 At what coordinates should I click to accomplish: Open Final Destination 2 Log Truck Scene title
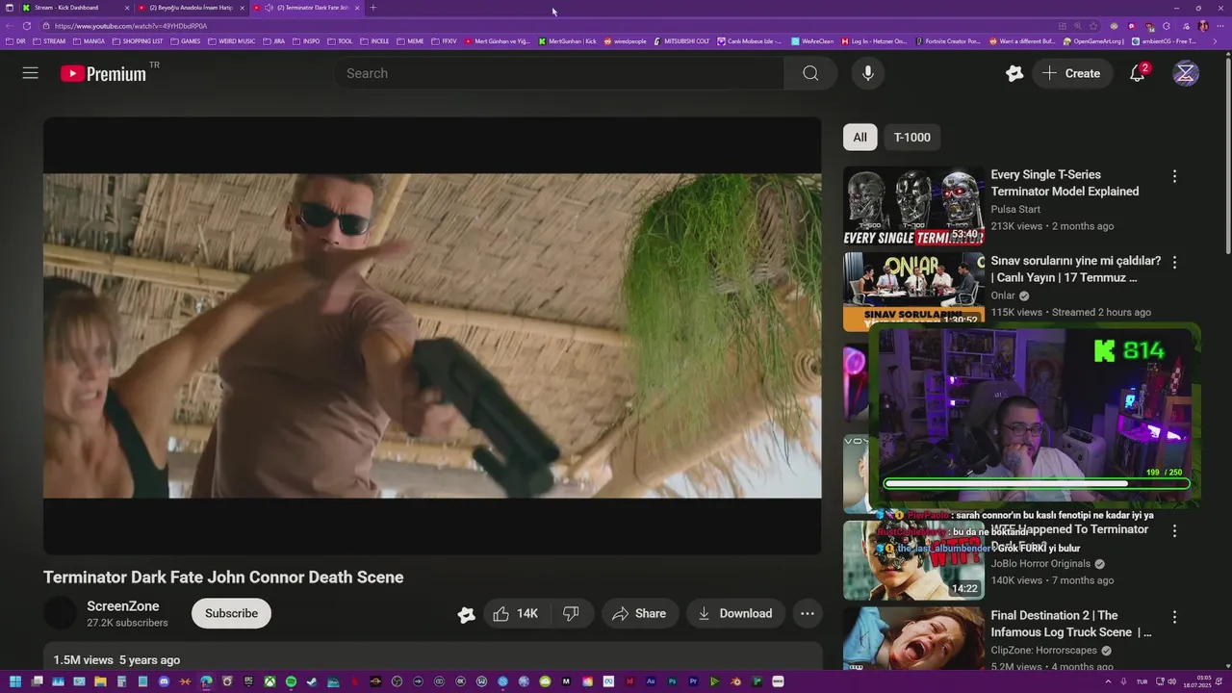(1071, 624)
